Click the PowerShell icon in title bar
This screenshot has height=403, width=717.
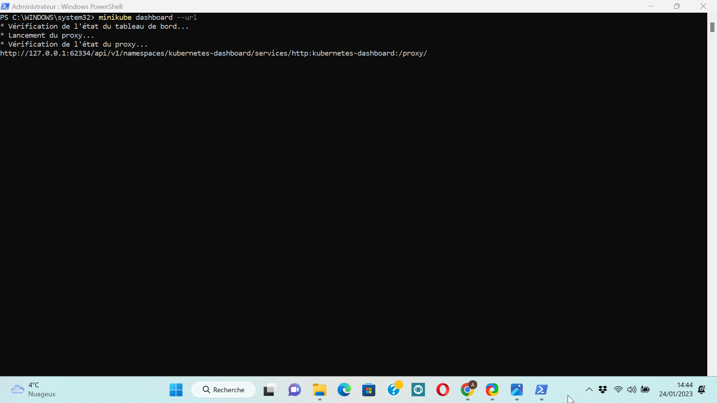coord(5,6)
